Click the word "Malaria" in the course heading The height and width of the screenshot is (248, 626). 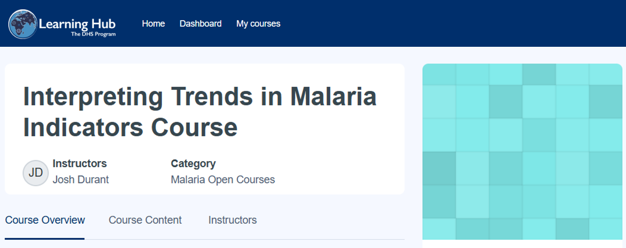[x=333, y=97]
